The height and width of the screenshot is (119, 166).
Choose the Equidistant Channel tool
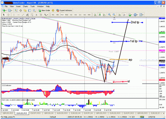coord(27,15)
